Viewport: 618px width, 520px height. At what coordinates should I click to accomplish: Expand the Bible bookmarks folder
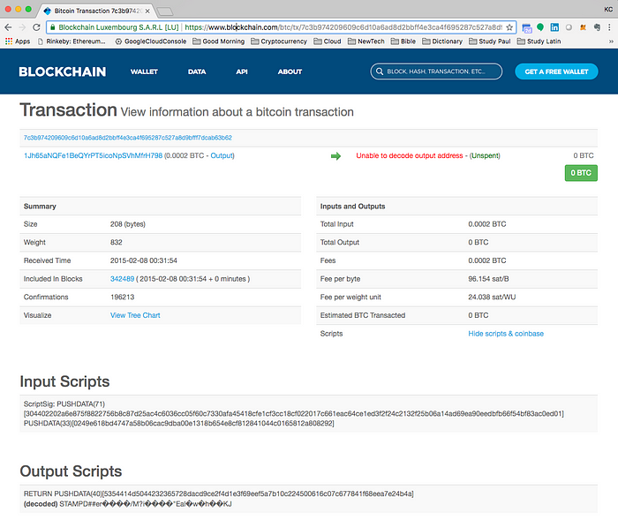click(x=403, y=41)
